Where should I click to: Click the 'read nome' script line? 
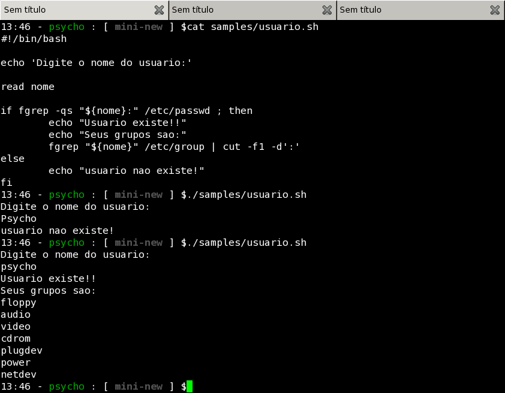28,87
